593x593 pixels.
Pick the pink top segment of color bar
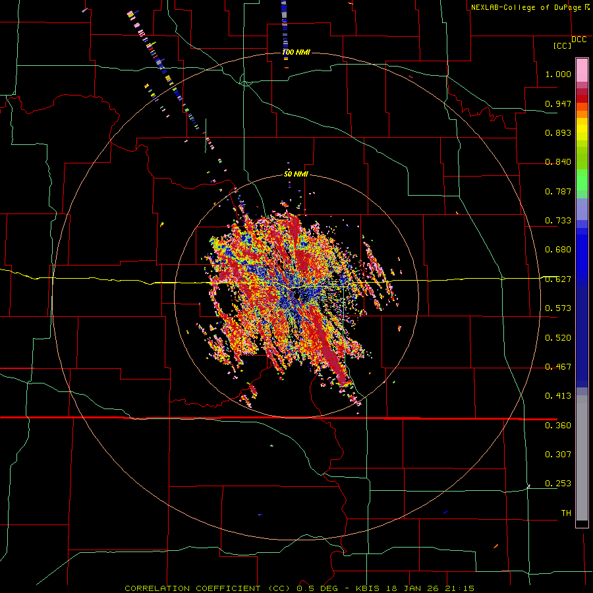(x=582, y=71)
